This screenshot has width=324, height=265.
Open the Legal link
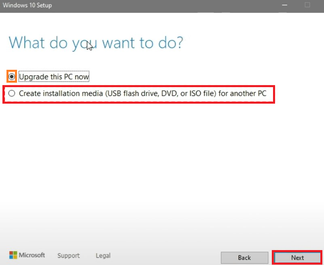[x=103, y=255]
